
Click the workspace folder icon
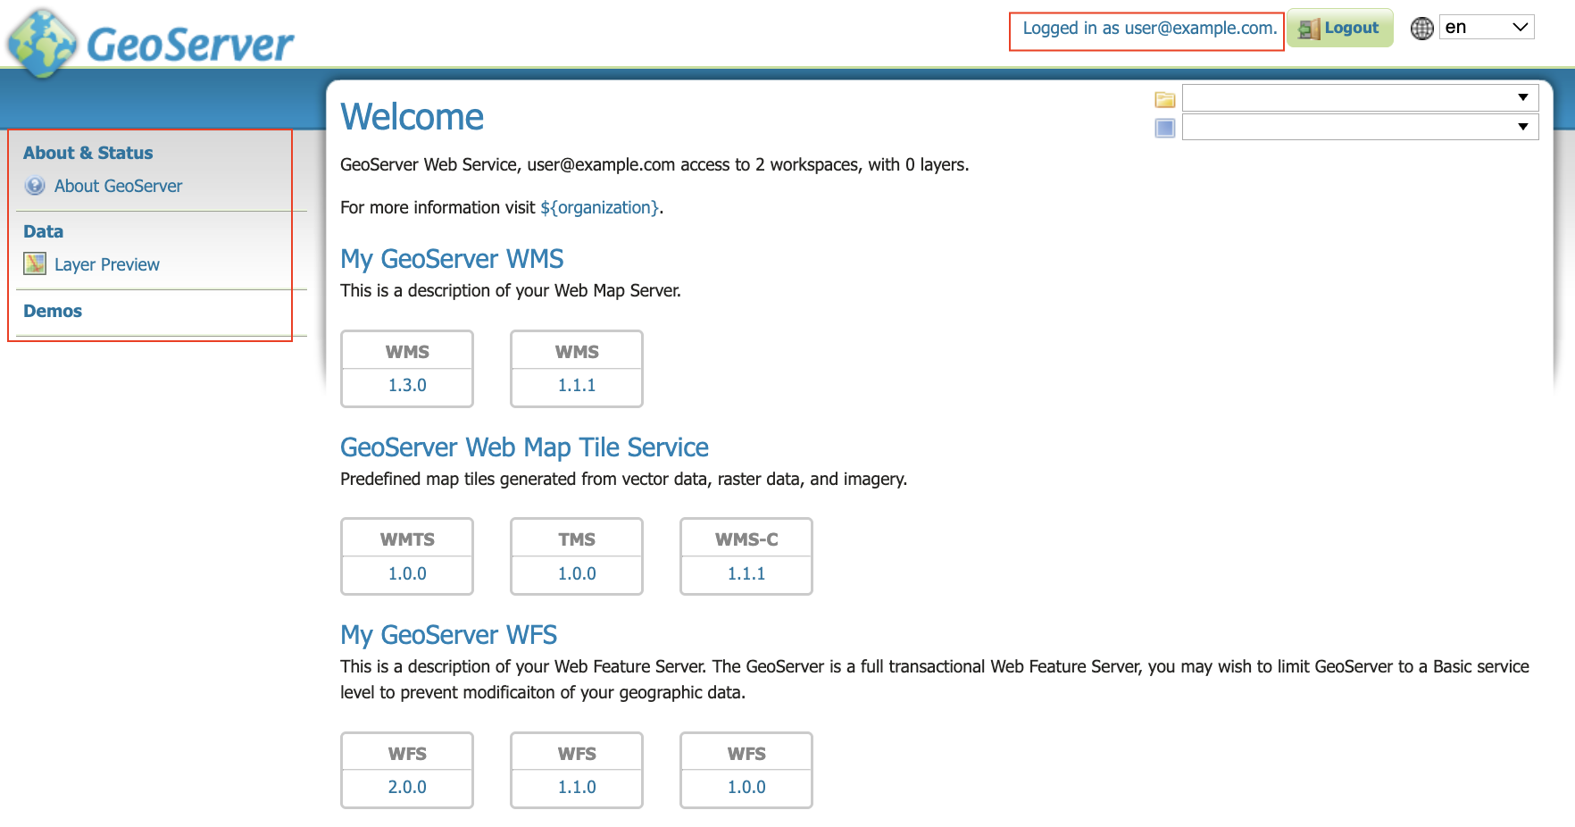coord(1164,99)
